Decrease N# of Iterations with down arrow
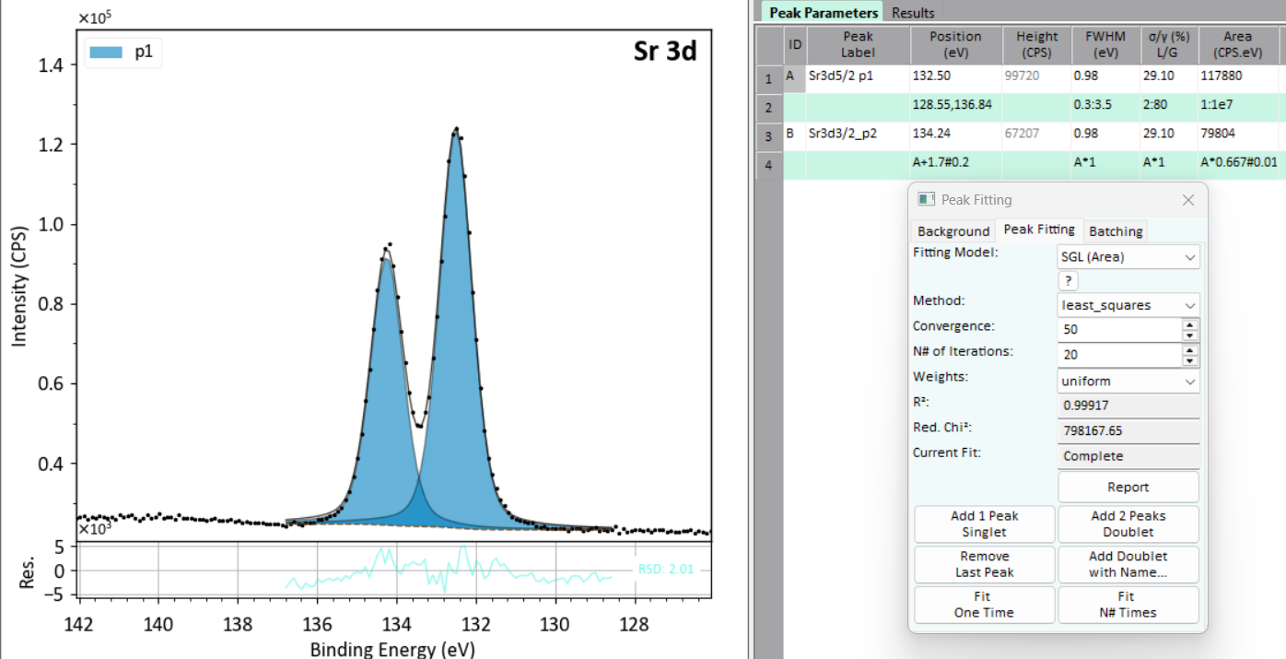The height and width of the screenshot is (659, 1286). pyautogui.click(x=1190, y=361)
